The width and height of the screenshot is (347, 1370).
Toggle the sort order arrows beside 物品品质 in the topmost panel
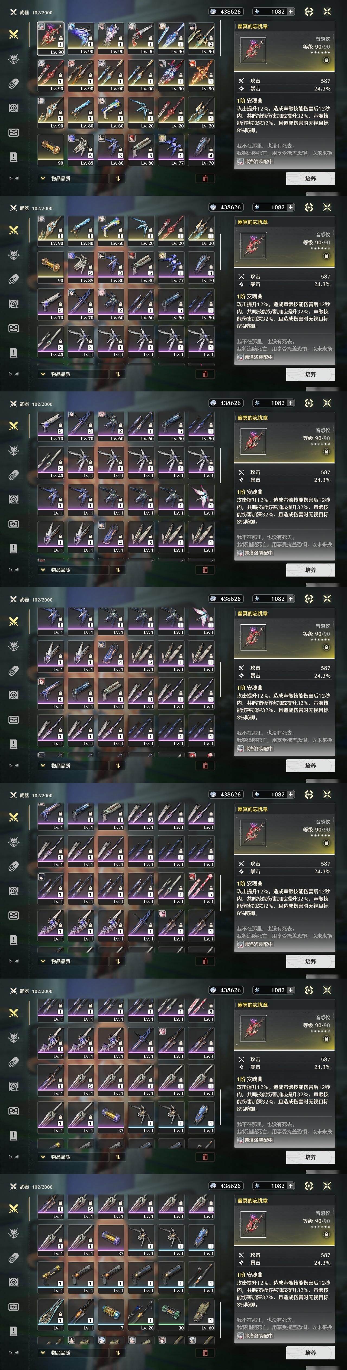point(118,179)
